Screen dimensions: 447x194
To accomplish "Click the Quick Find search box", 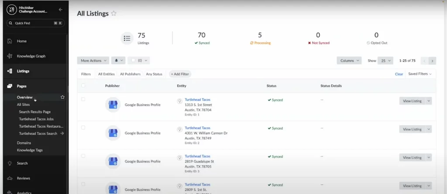I will (x=36, y=23).
